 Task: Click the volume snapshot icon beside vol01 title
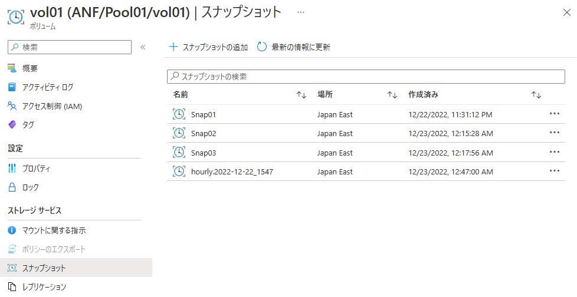[16, 17]
